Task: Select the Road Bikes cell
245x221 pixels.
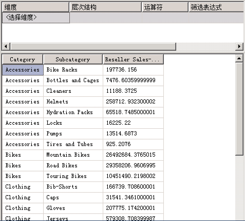Action: point(73,166)
